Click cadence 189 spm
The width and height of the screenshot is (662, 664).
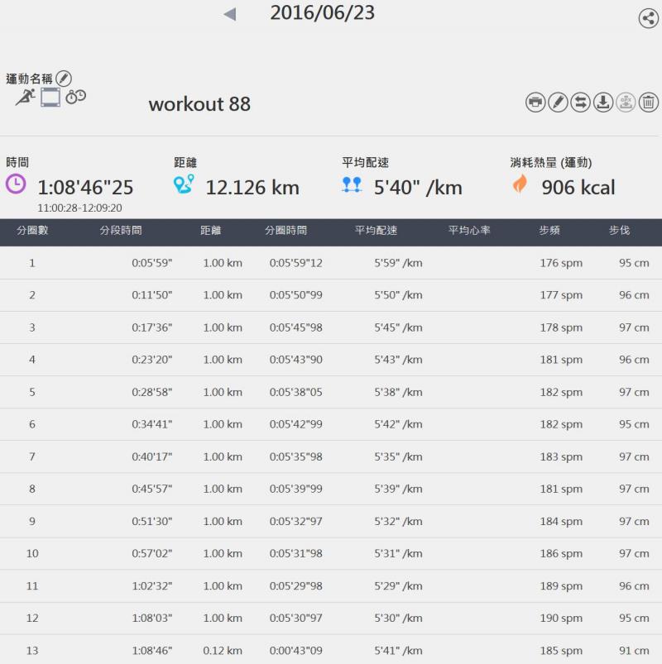pos(561,586)
